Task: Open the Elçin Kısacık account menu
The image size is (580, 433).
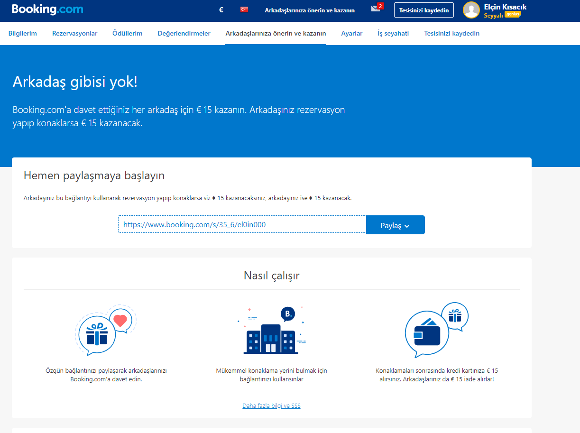Action: tap(505, 7)
